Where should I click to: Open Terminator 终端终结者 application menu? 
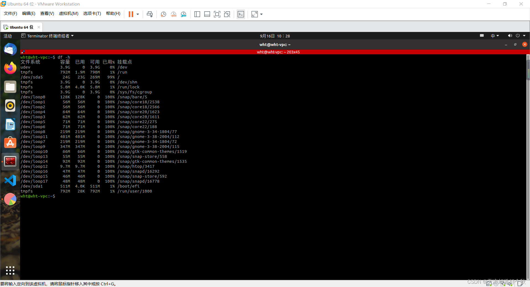[47, 36]
